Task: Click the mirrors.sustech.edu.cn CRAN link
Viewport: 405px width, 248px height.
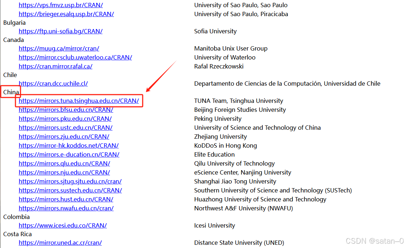Action: 70,191
